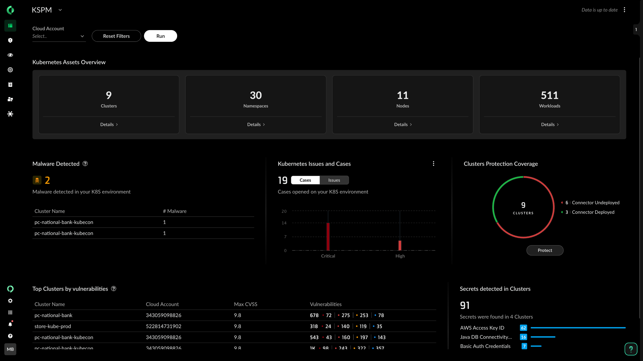Open the visibility eye icon in the sidebar

(x=10, y=55)
